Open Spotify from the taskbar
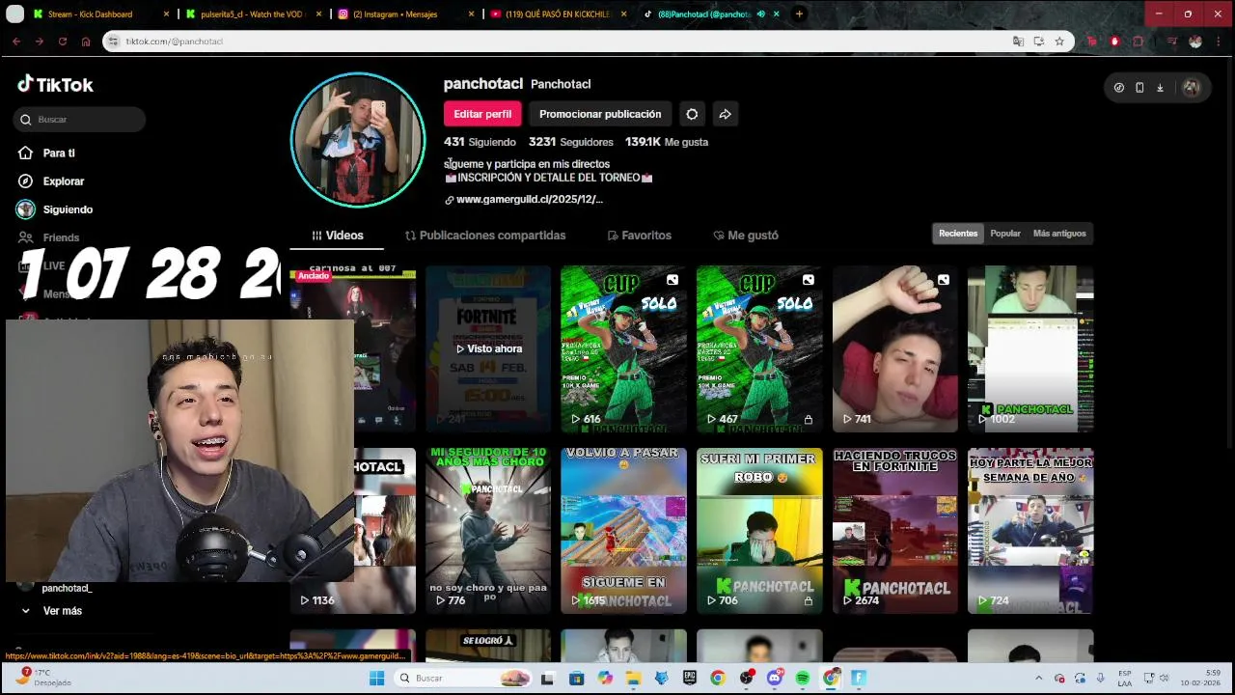This screenshot has width=1235, height=695. [x=803, y=679]
